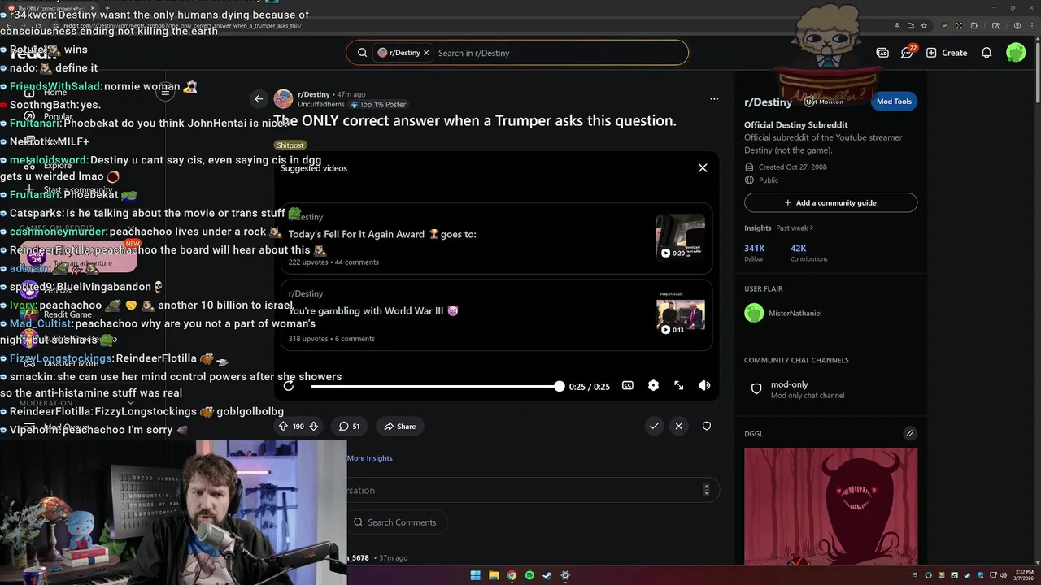The width and height of the screenshot is (1041, 585).
Task: Reload the page via browser refresh button
Action: (37, 26)
